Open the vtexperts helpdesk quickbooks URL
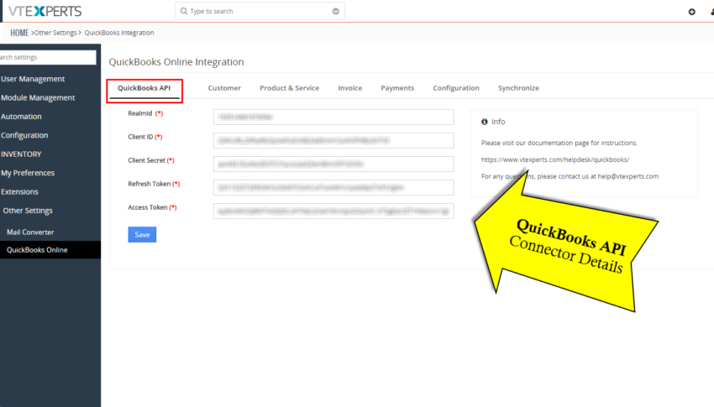714x407 pixels. coord(555,159)
